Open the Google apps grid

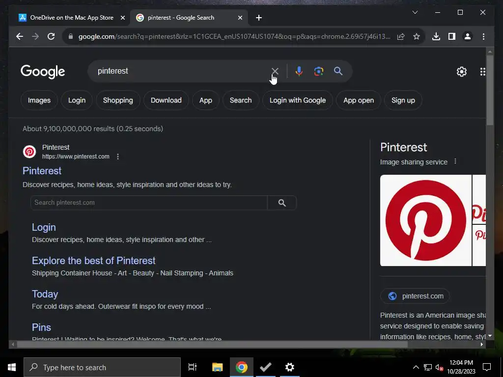(x=482, y=72)
